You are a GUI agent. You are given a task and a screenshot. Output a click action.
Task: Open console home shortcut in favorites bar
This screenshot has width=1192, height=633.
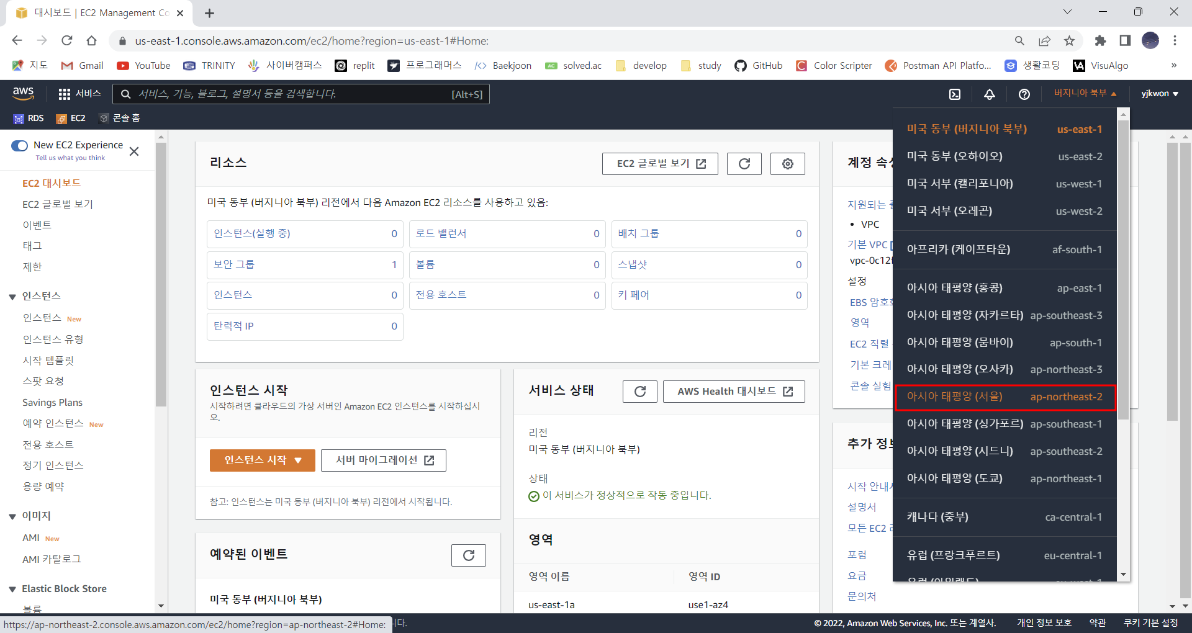120,118
